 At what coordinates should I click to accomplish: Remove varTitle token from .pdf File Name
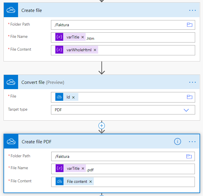pyautogui.click(x=83, y=168)
